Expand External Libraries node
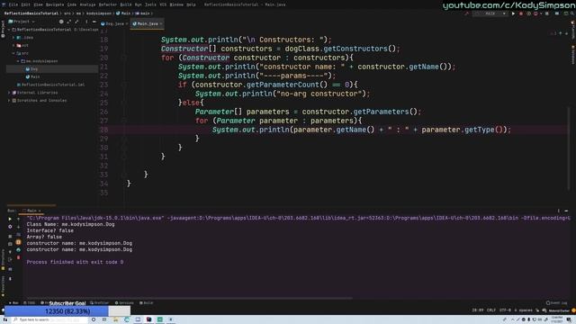This screenshot has width=576, height=324. coord(9,93)
